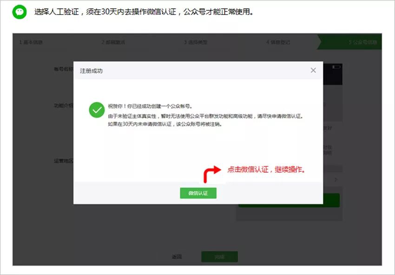The width and height of the screenshot is (395, 275).
Task: Close the 注册成功 dialog with the X
Action: (x=313, y=70)
